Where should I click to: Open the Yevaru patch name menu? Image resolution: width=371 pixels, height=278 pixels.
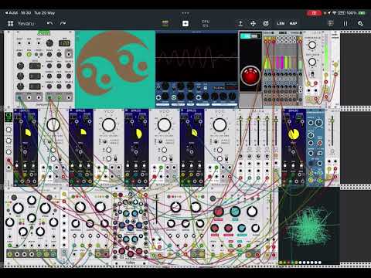pos(26,23)
